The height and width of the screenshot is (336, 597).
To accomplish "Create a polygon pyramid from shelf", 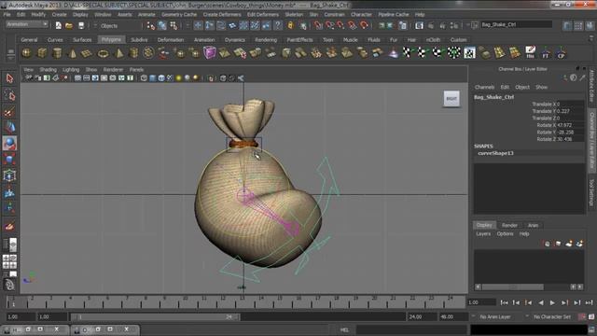I will (x=118, y=53).
